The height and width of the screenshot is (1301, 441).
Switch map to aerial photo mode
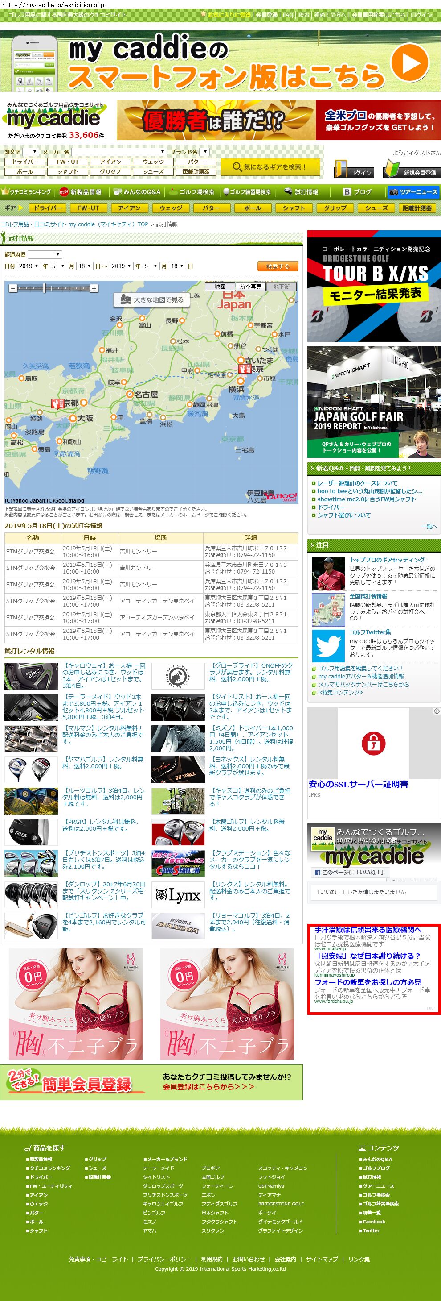click(250, 287)
